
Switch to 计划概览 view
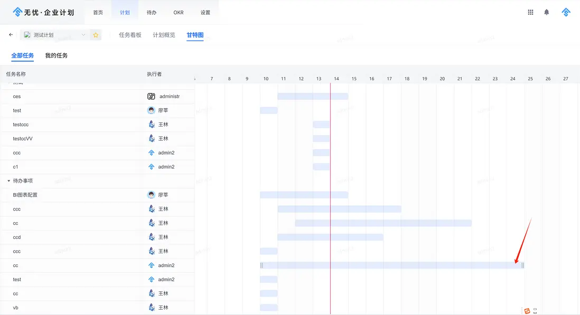coord(164,35)
